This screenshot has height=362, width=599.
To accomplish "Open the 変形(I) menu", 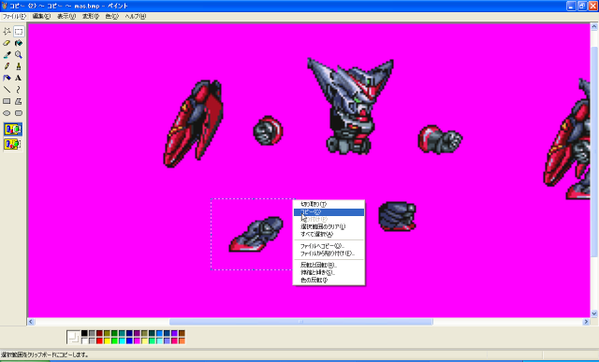I will coord(91,17).
